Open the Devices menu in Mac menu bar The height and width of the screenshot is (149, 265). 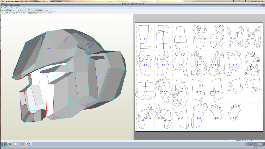(45, 1)
